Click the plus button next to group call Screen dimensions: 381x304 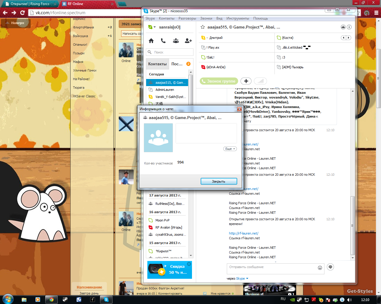point(246,81)
